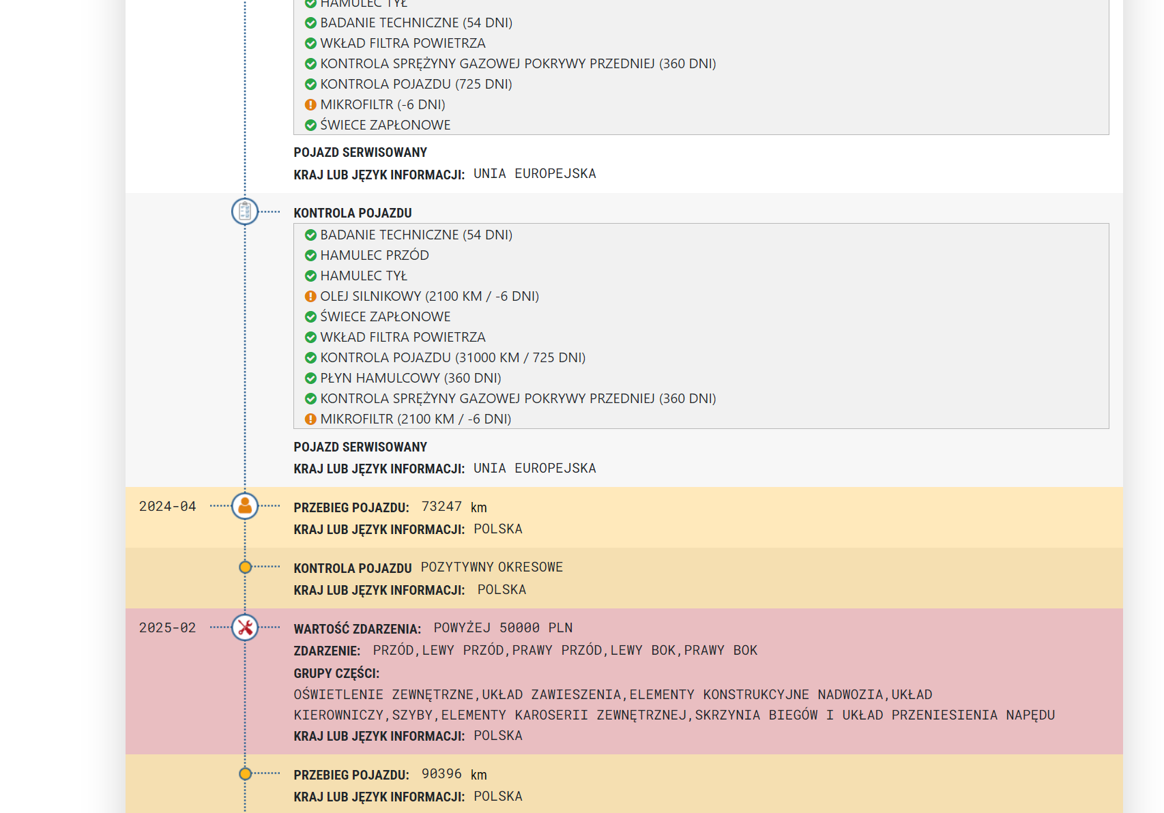Image resolution: width=1164 pixels, height=813 pixels.
Task: Click the clipboard icon beside KONTROLA POJAZDU heading
Action: 245,211
